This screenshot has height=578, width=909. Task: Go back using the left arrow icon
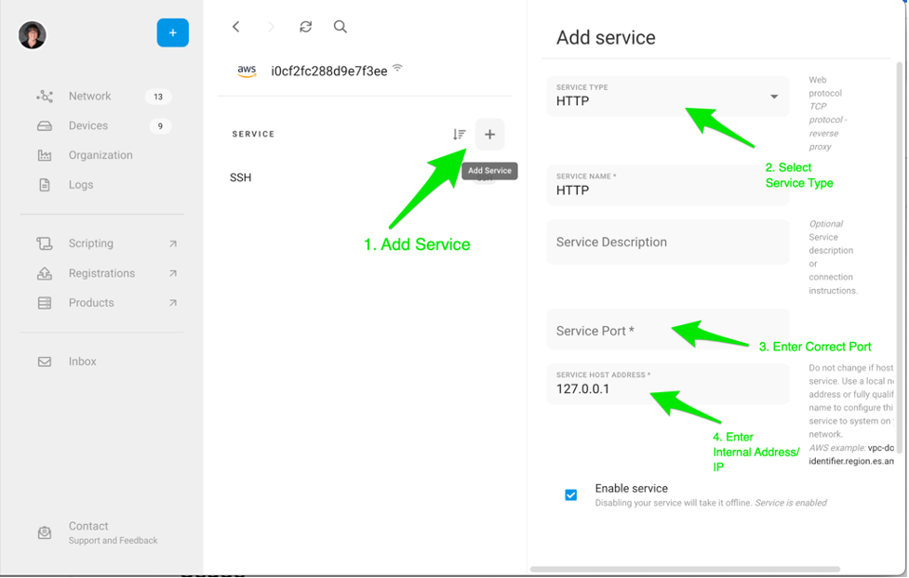pyautogui.click(x=235, y=27)
